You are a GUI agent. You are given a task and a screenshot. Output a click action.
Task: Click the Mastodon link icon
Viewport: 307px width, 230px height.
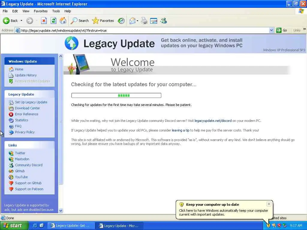(11, 159)
